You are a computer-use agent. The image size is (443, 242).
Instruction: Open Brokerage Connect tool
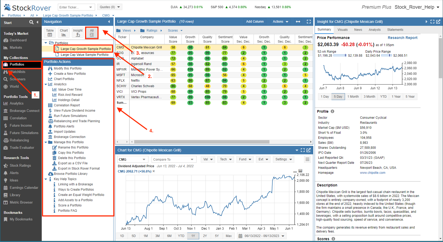coord(24,111)
